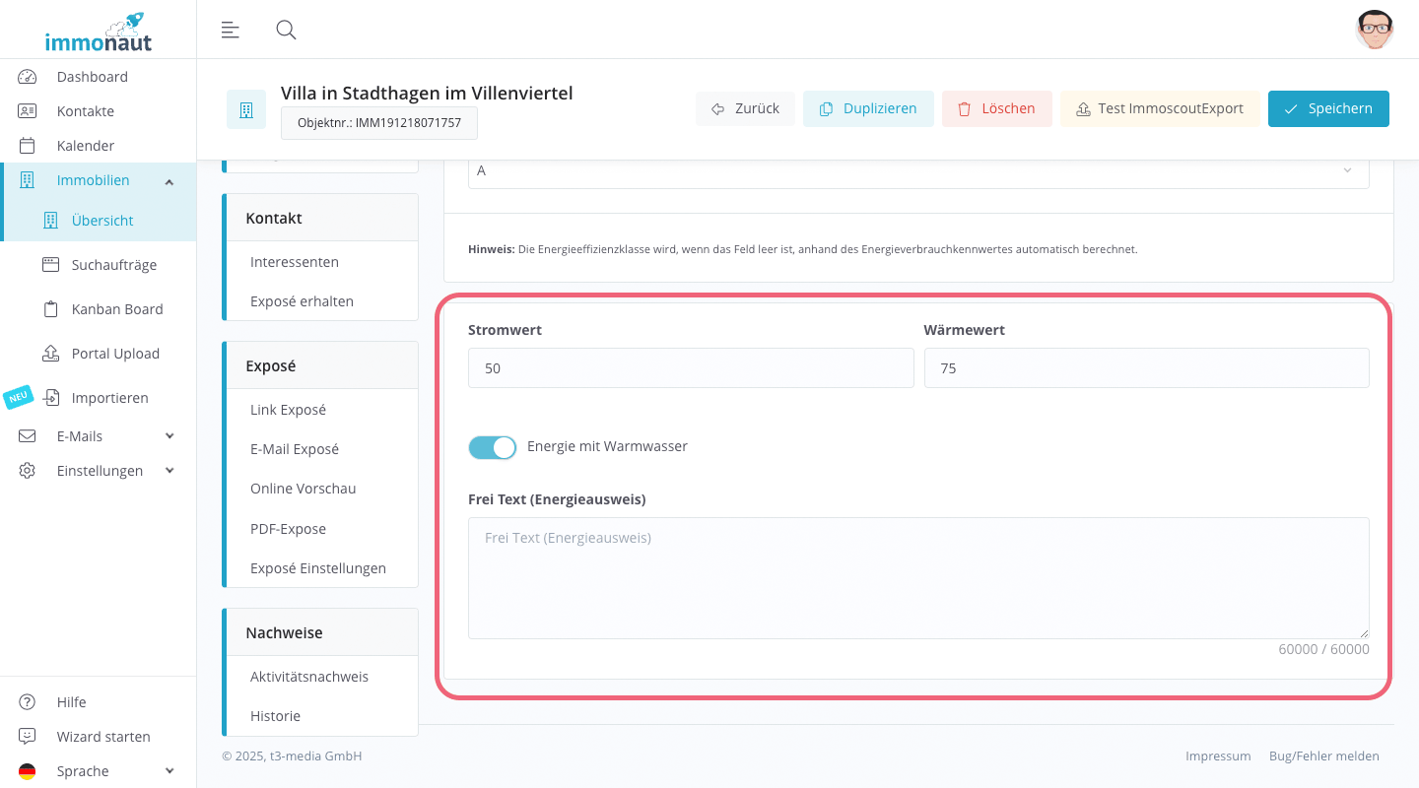
Task: Open search with magnifier icon
Action: point(286,30)
